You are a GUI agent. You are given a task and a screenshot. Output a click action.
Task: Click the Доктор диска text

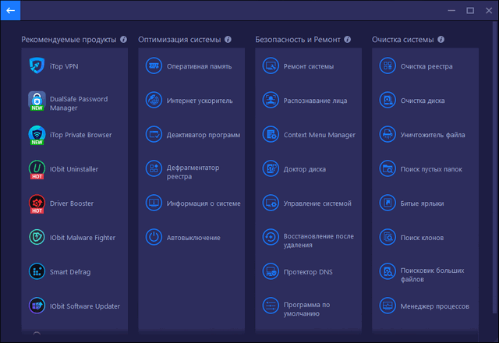[x=305, y=169]
